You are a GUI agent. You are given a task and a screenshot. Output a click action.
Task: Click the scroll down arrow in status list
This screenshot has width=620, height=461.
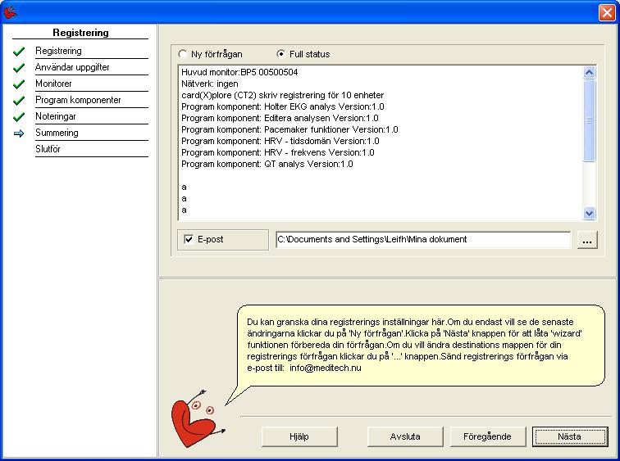pyautogui.click(x=589, y=213)
